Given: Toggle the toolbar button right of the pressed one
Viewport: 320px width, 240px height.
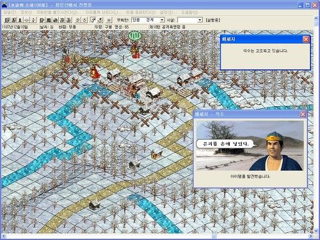Looking at the screenshot, I should pyautogui.click(x=100, y=20).
